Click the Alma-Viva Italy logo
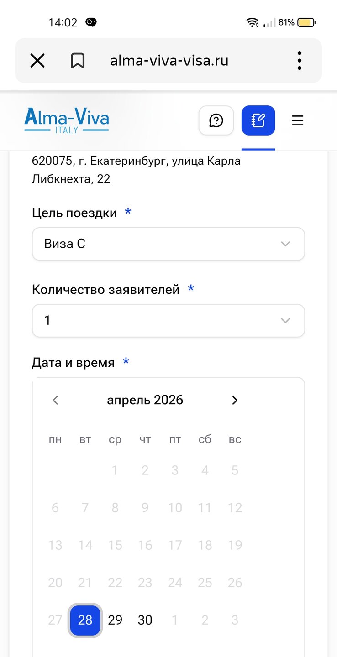Screen dimensions: 337x657 click(67, 120)
